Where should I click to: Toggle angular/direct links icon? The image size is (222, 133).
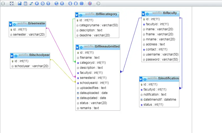[x=56, y=3]
